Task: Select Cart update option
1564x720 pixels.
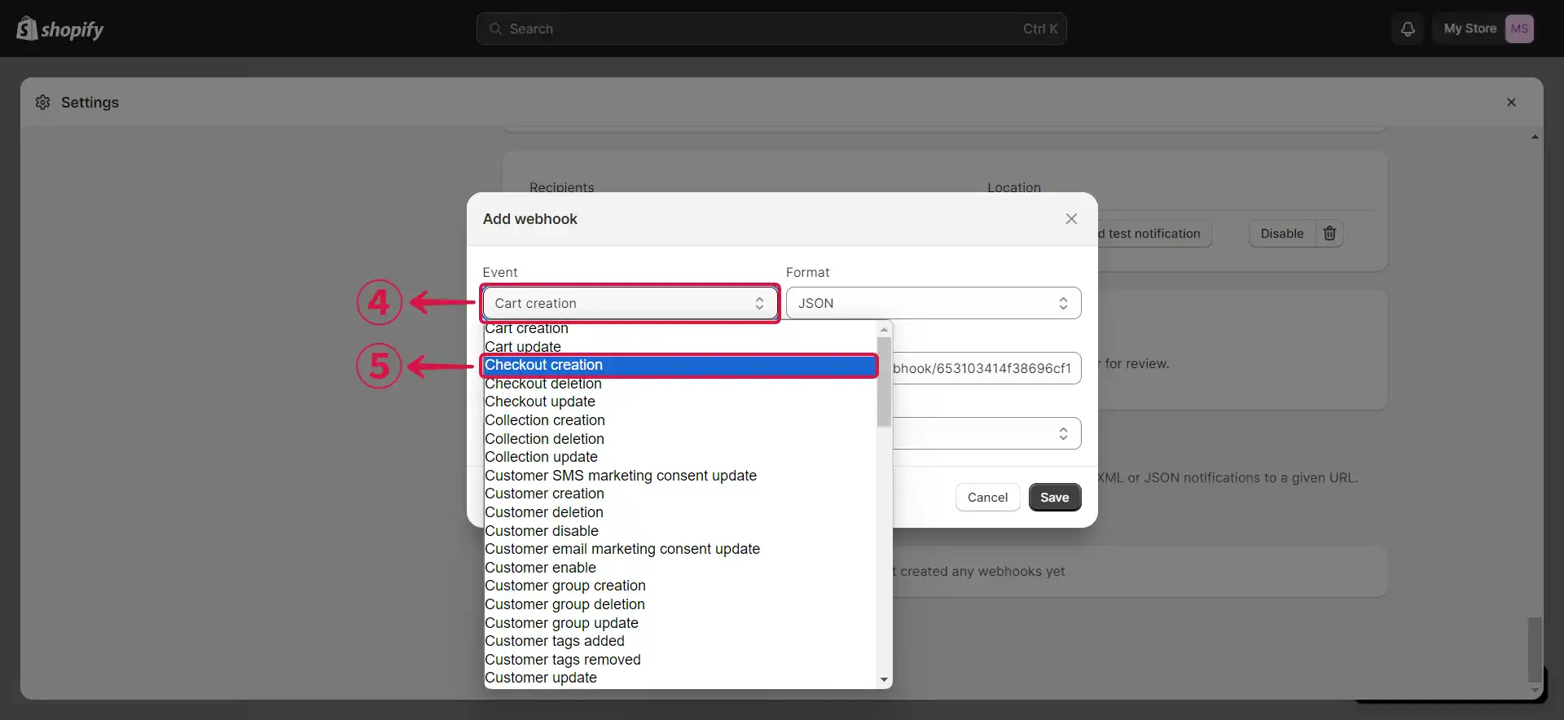Action: 680,346
